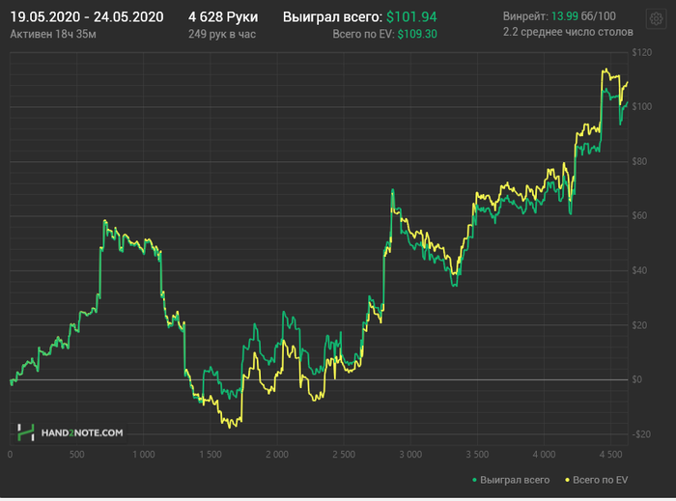The height and width of the screenshot is (501, 676).
Task: Click the $20 y-axis label
Action: click(639, 325)
